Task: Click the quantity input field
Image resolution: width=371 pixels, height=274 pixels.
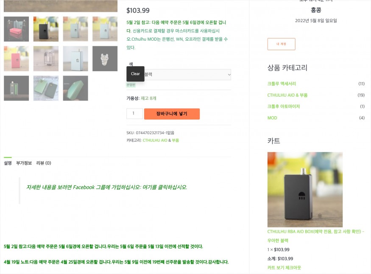Action: tap(134, 114)
